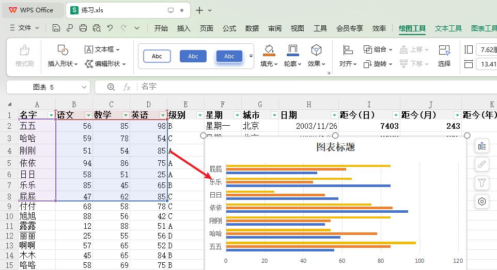Open the Align options
Viewport: 497px width, 270px height.
pos(348,56)
